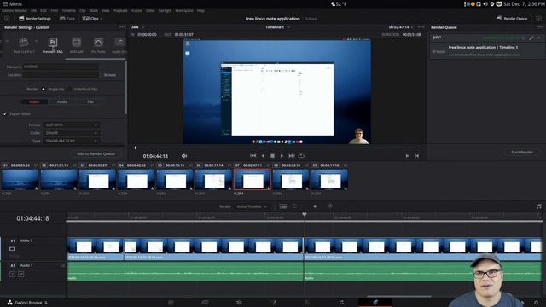The height and width of the screenshot is (307, 546).
Task: Toggle Solo on Audio 1 track
Action: (13, 275)
